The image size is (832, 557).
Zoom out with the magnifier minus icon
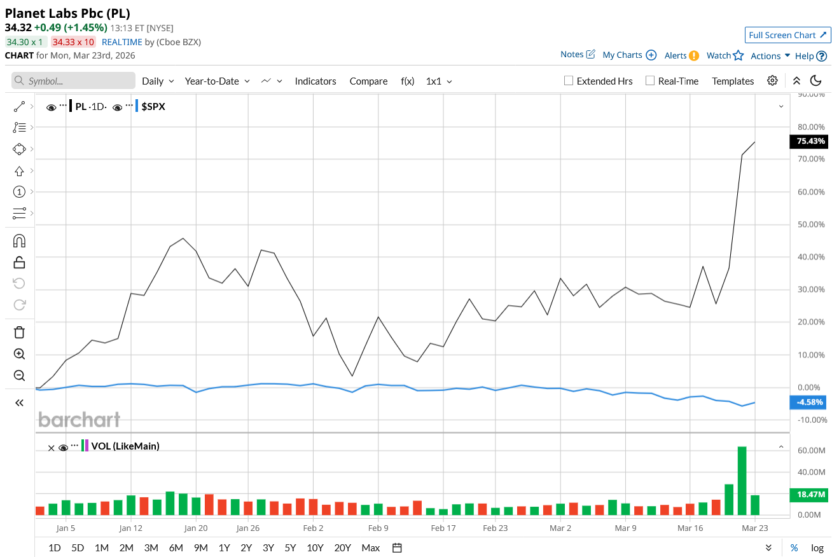(19, 375)
